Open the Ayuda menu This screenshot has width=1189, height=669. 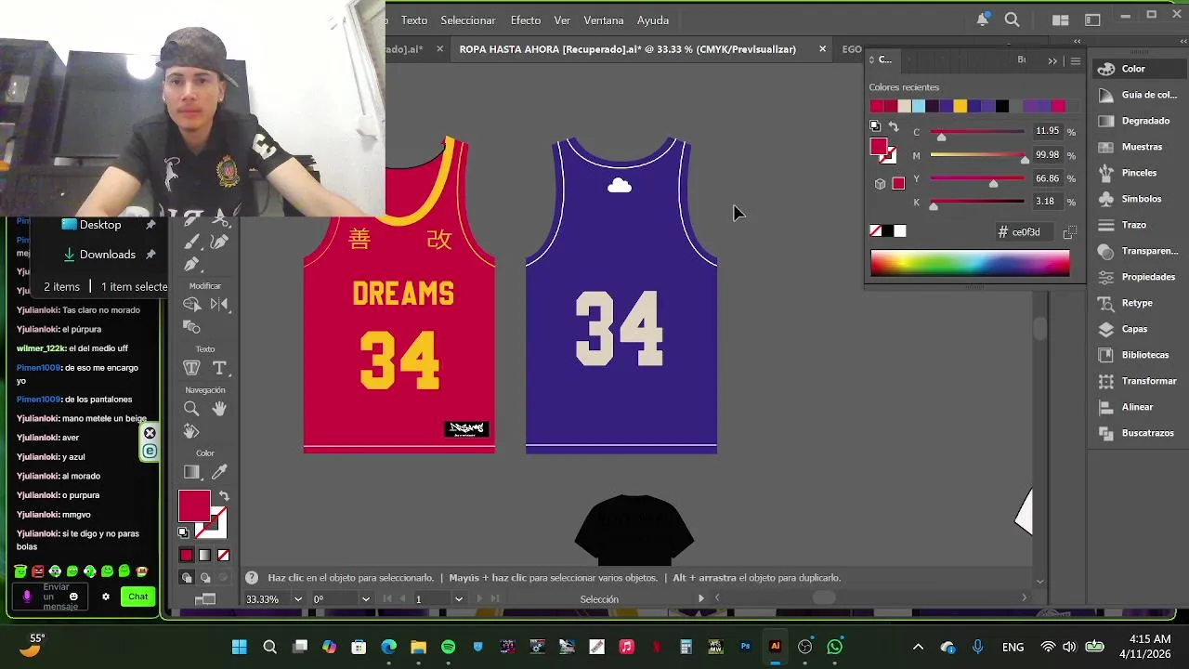[x=653, y=20]
